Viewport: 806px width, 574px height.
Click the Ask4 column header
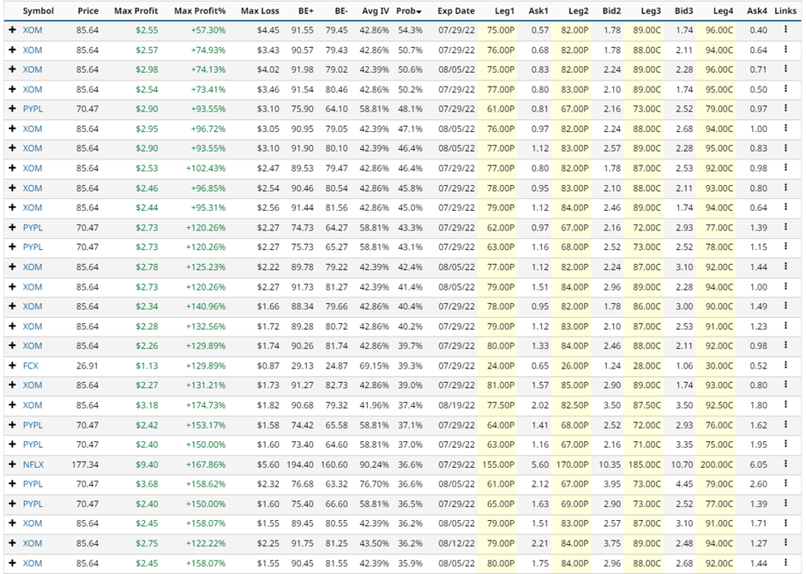756,11
